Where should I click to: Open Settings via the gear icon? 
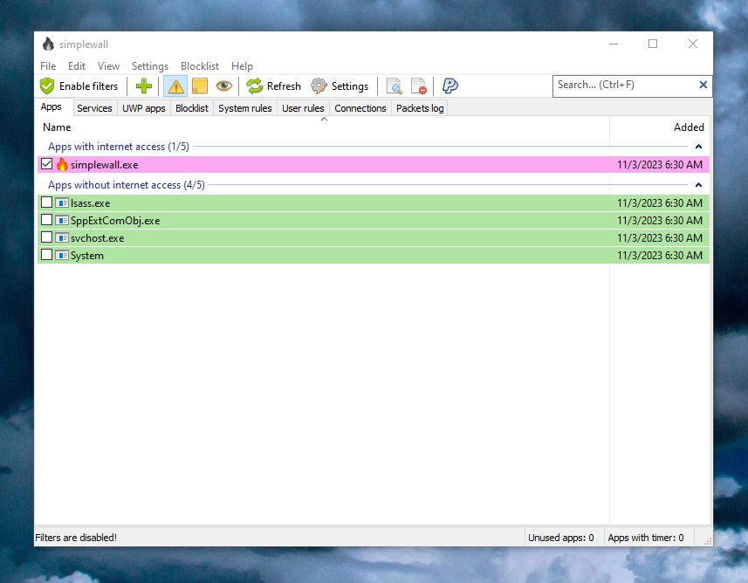pyautogui.click(x=319, y=86)
